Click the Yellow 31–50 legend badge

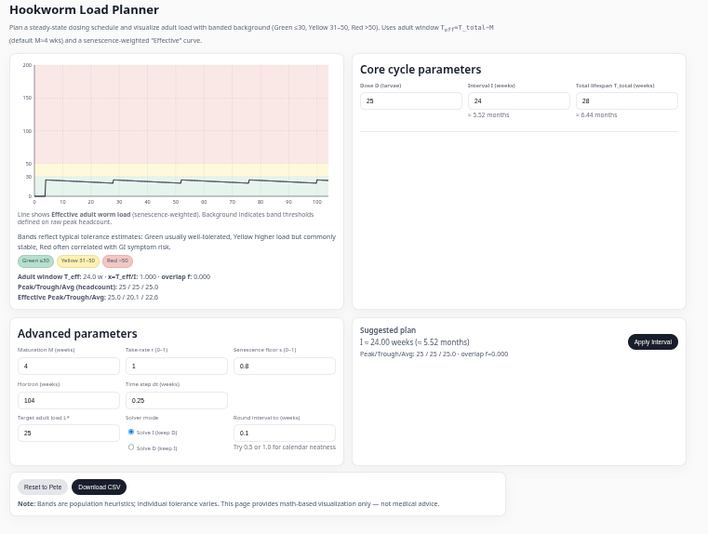[78, 261]
